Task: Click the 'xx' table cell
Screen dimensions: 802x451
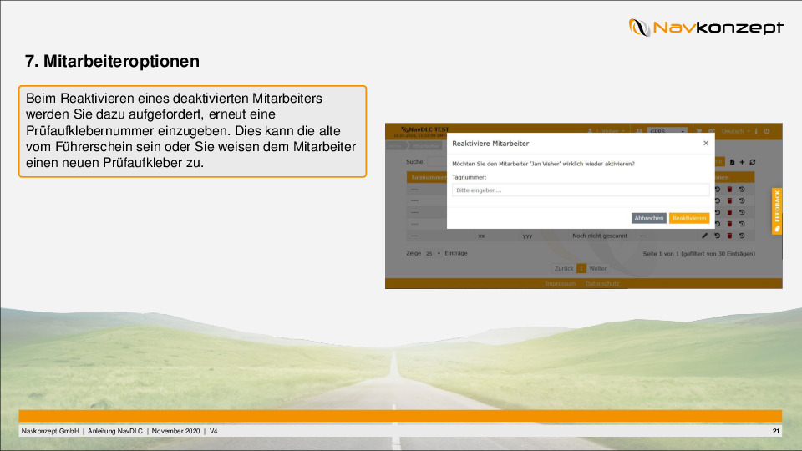Action: 481,236
